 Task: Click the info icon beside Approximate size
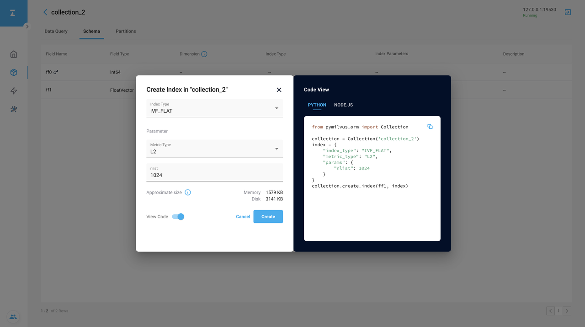[x=188, y=192]
